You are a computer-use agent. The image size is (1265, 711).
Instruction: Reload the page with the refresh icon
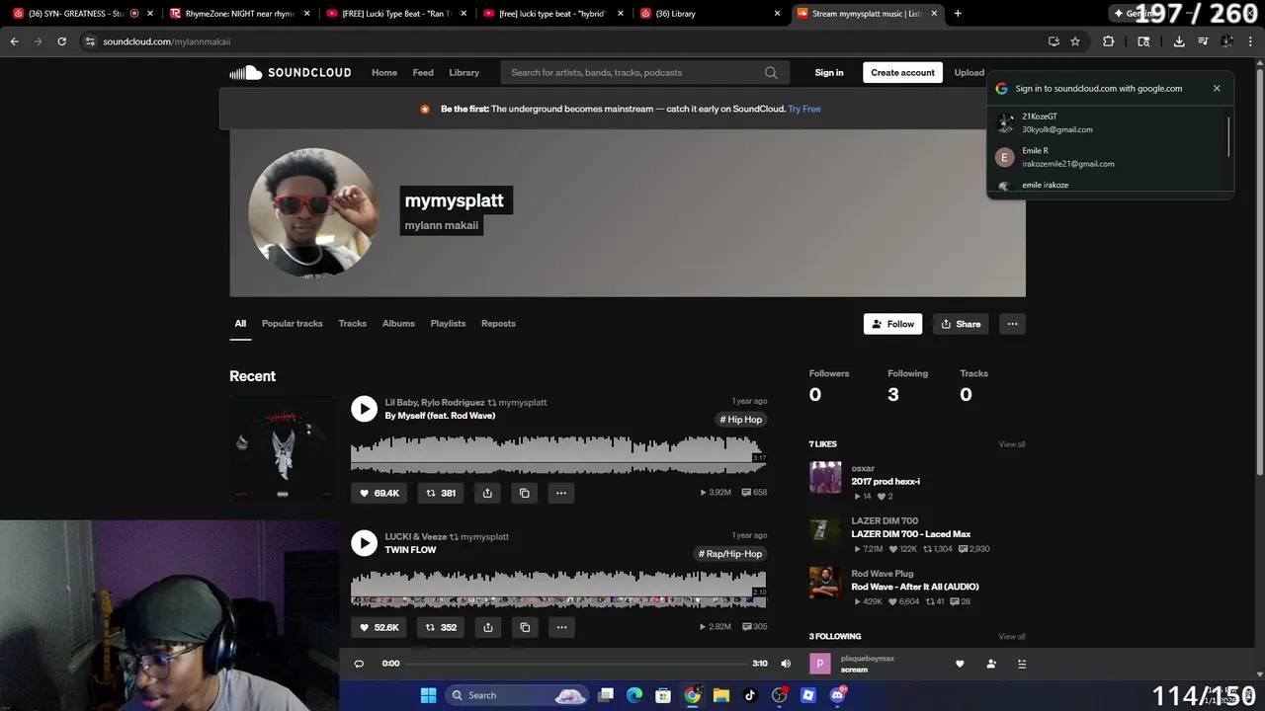(x=61, y=41)
